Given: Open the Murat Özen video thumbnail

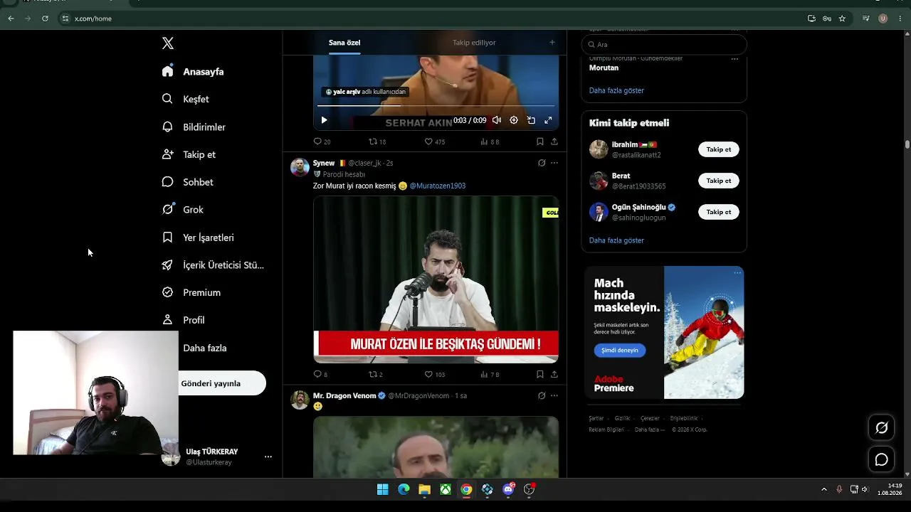Looking at the screenshot, I should (x=436, y=279).
